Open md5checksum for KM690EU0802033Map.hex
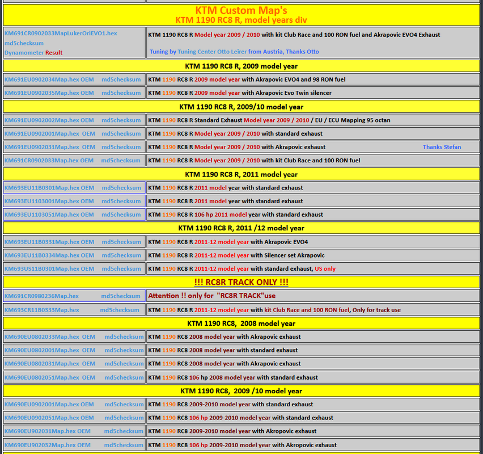The image size is (483, 454). point(124,337)
